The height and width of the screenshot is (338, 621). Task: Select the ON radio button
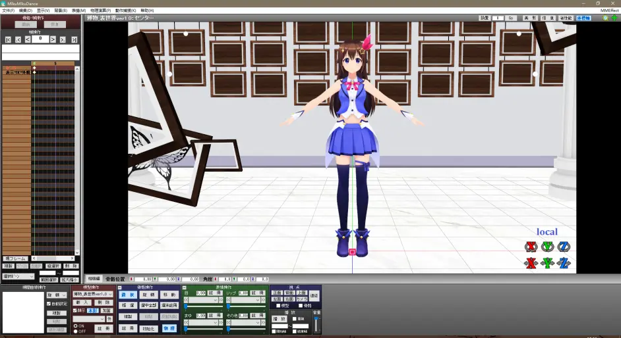click(76, 326)
